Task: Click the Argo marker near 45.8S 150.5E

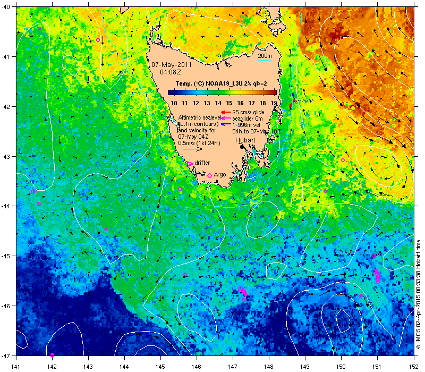Action: click(x=361, y=296)
